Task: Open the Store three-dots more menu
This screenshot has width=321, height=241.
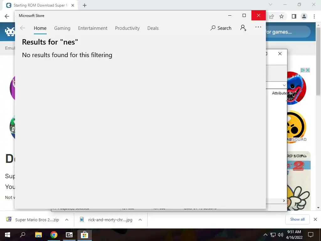Action: [x=258, y=27]
